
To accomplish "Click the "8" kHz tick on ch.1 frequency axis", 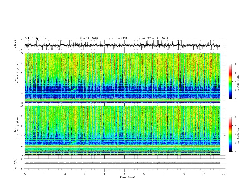I will pyautogui.click(x=22, y=63).
